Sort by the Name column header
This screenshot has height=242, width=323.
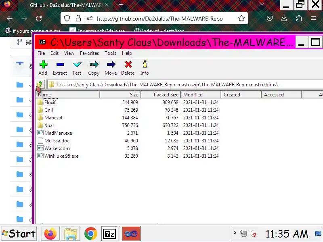(x=68, y=94)
